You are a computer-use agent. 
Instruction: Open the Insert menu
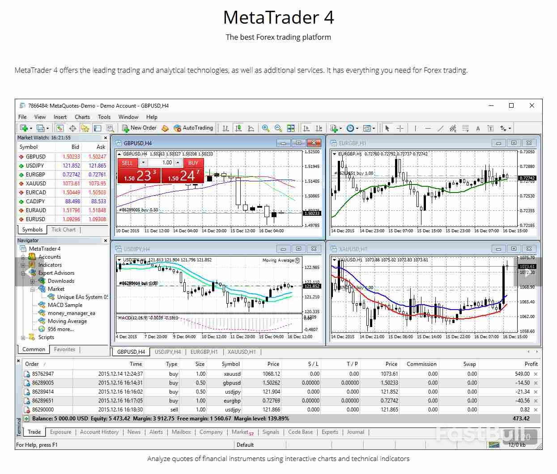coord(60,117)
